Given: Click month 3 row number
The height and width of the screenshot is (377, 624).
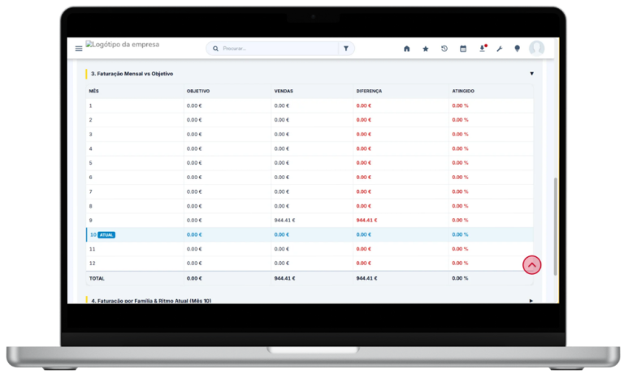Looking at the screenshot, I should 91,135.
